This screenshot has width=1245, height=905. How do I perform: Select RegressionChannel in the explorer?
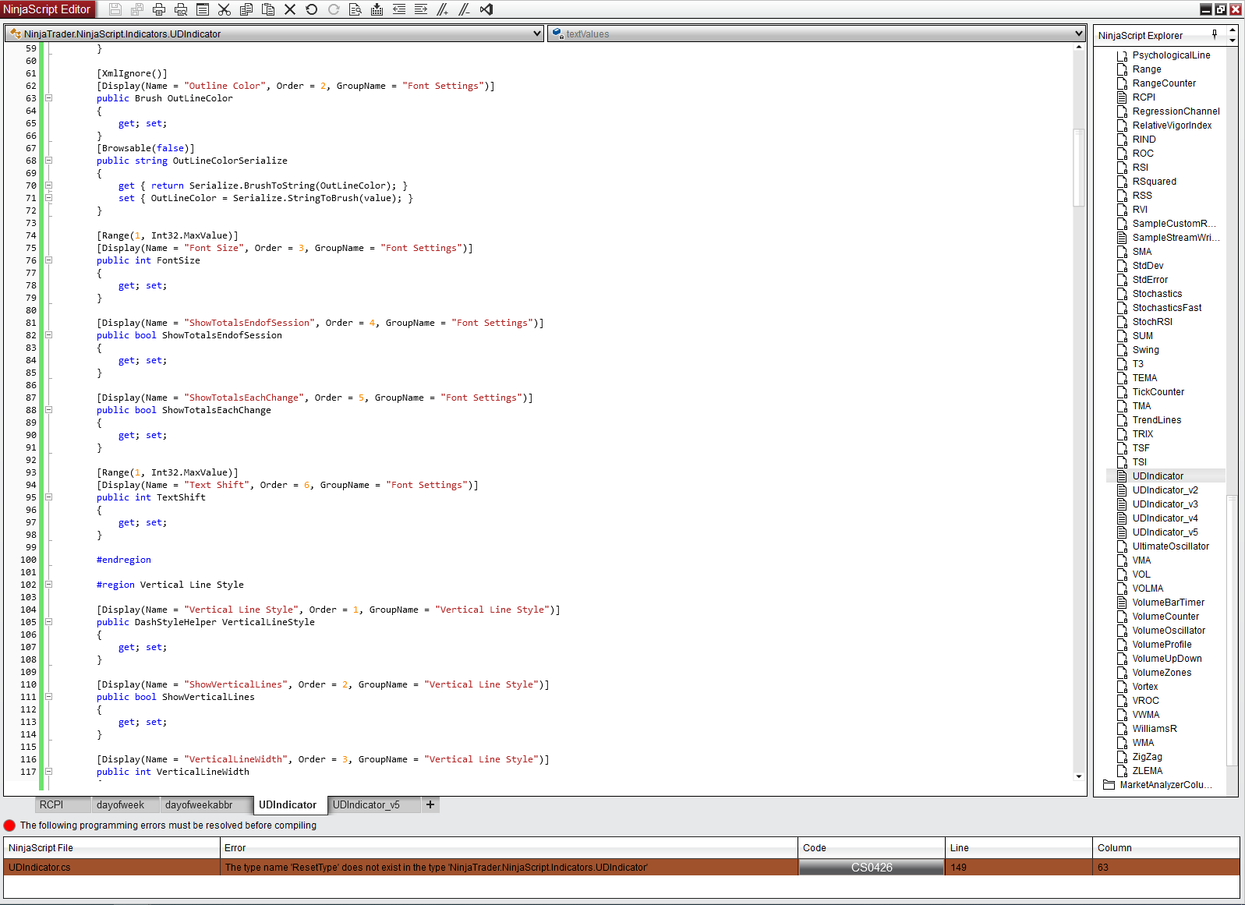[1176, 111]
